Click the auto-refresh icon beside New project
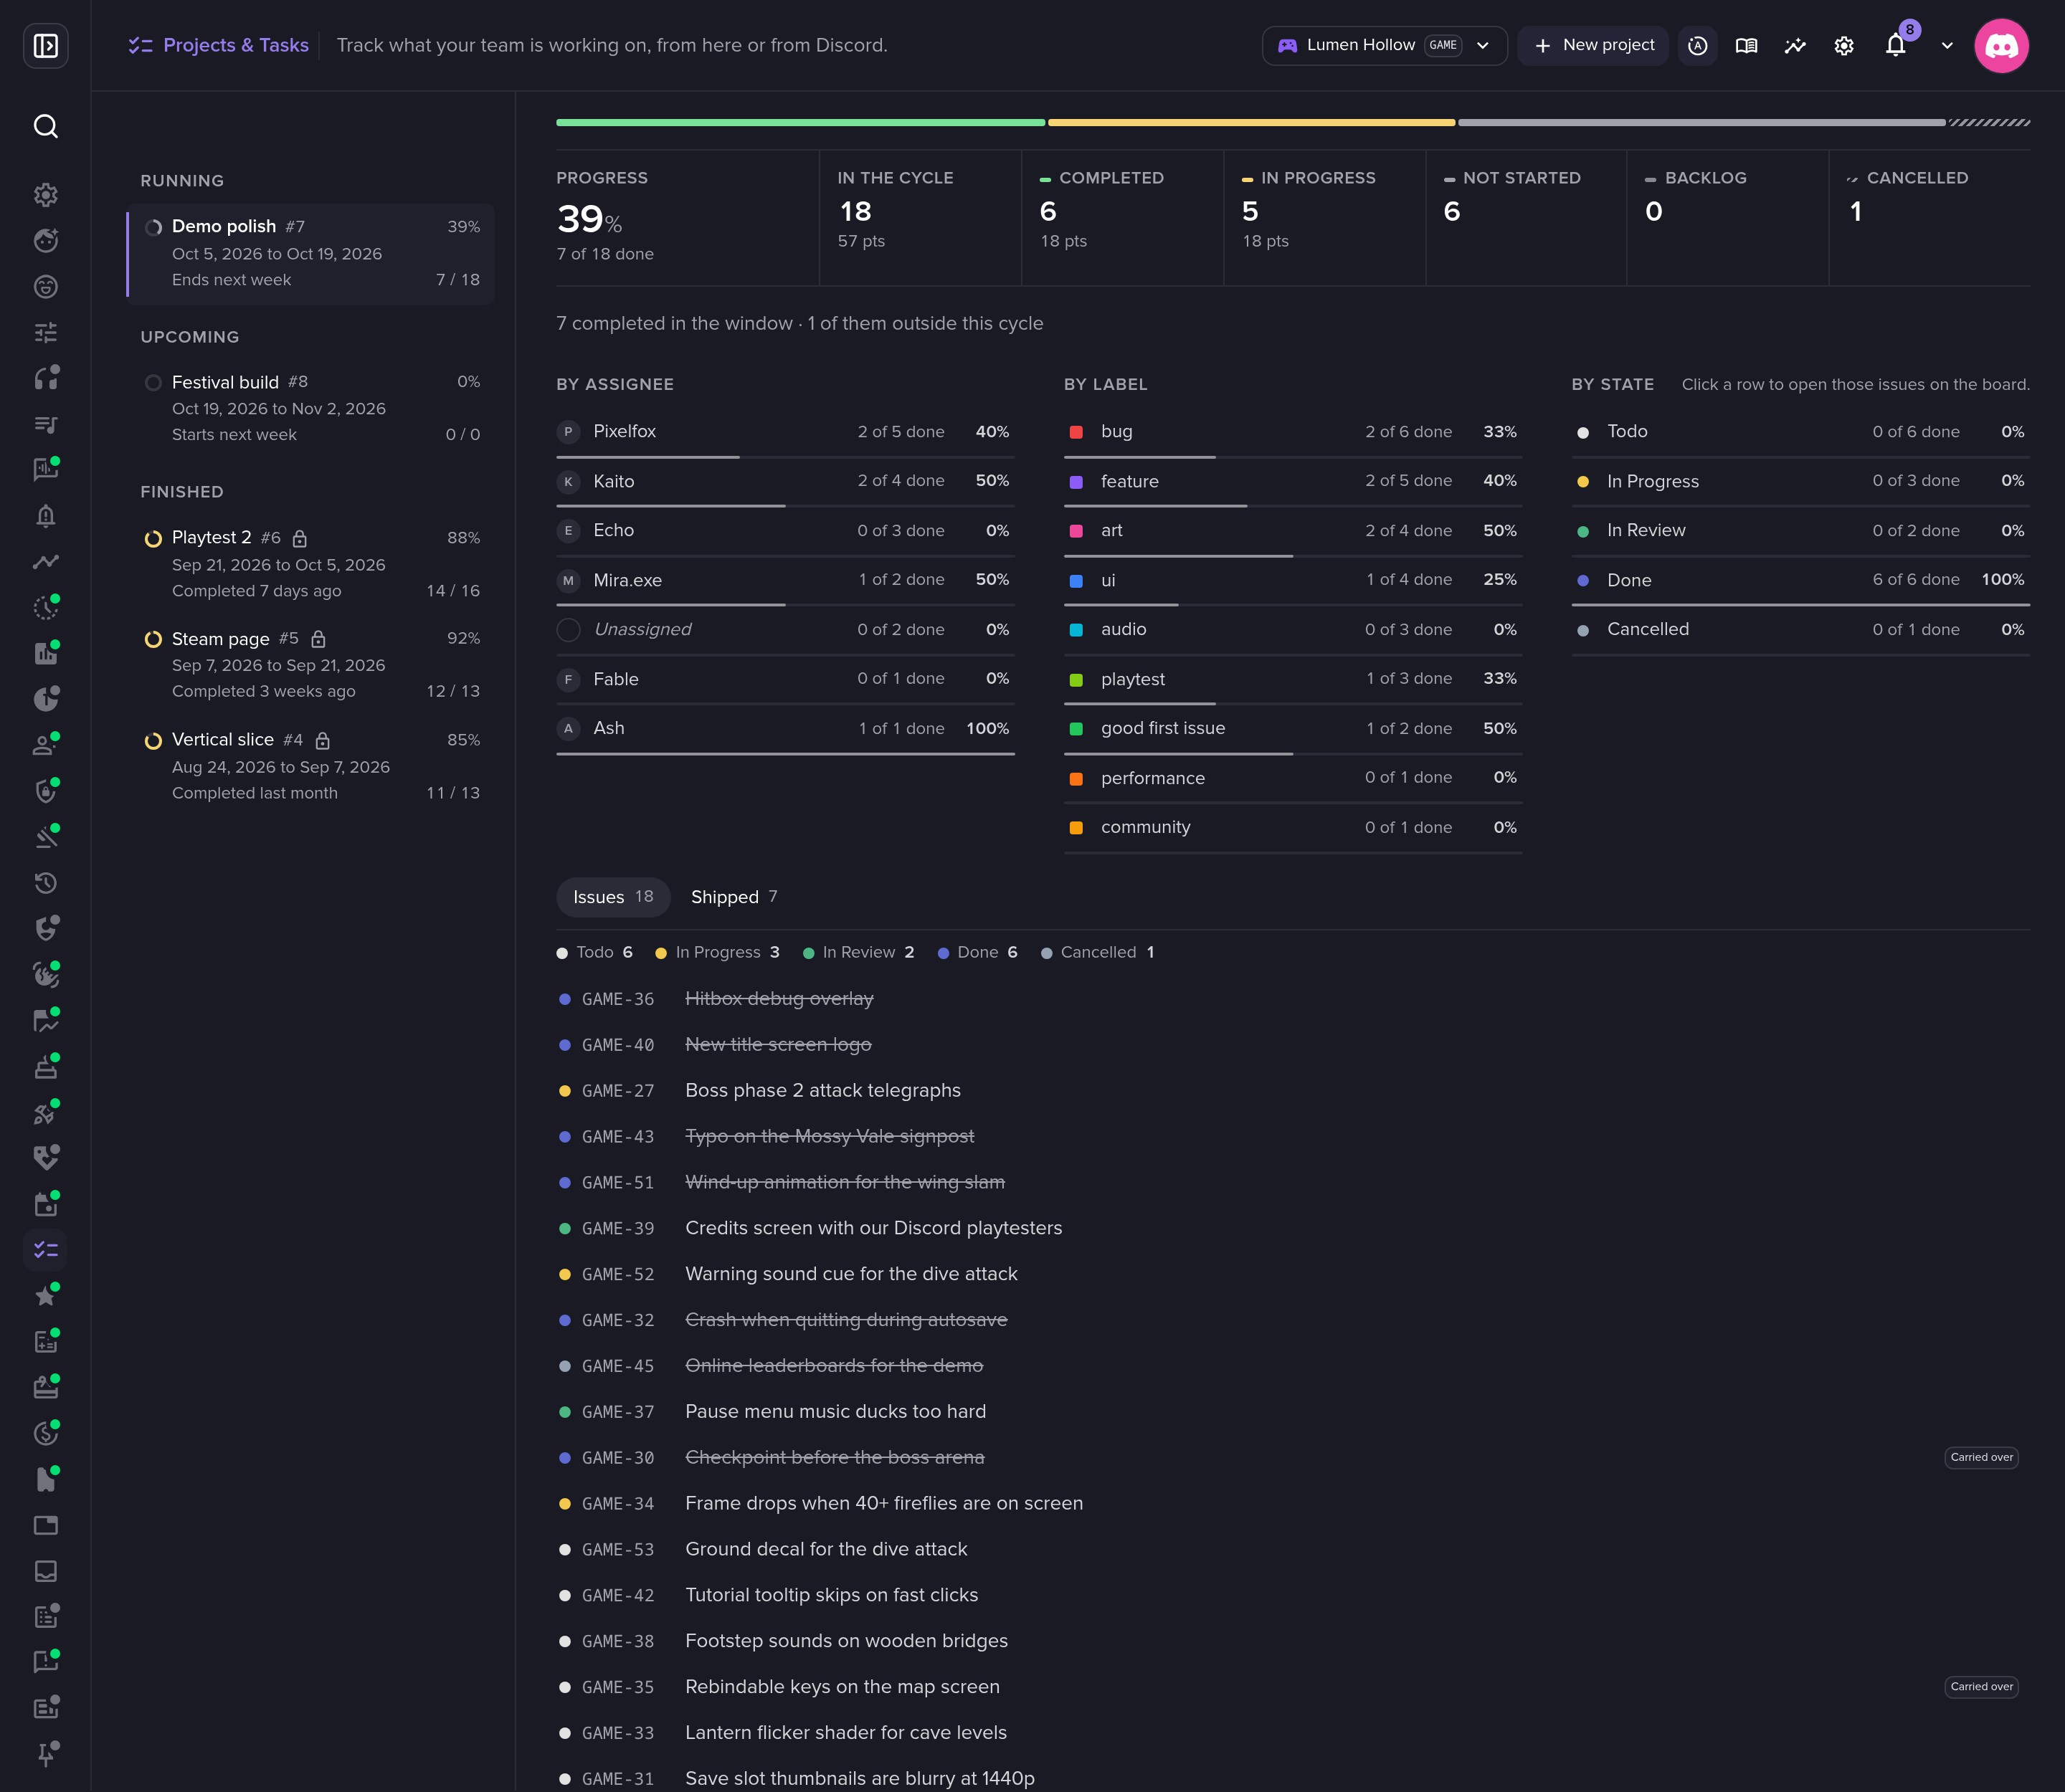The height and width of the screenshot is (1792, 2065). [1697, 46]
